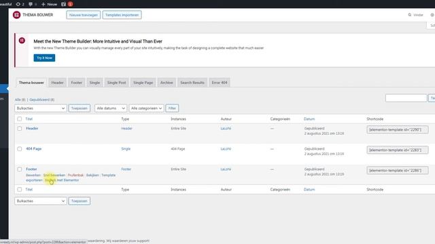Switch to the Error 404 tab
The width and height of the screenshot is (435, 244).
(220, 83)
